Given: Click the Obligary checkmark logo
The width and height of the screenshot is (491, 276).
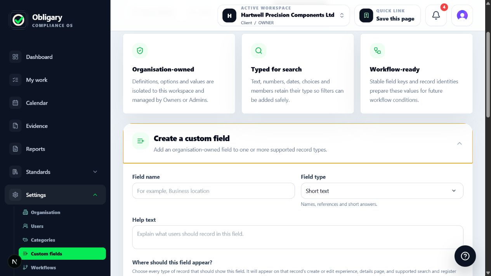Looking at the screenshot, I should tap(18, 20).
